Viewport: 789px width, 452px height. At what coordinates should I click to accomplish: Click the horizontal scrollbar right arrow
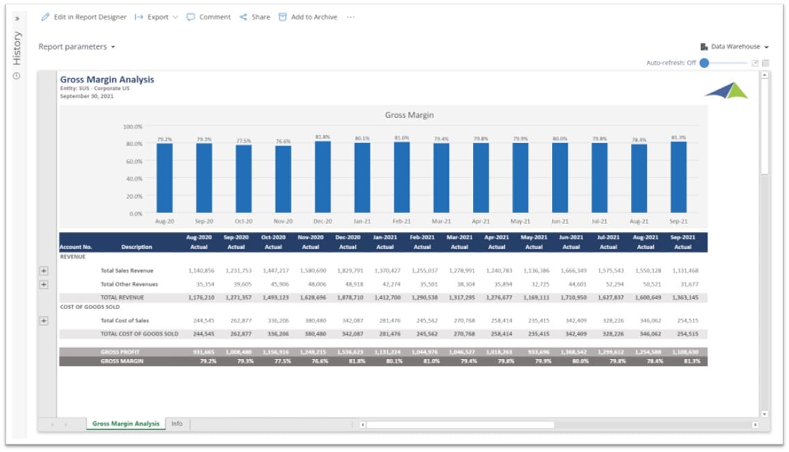755,424
